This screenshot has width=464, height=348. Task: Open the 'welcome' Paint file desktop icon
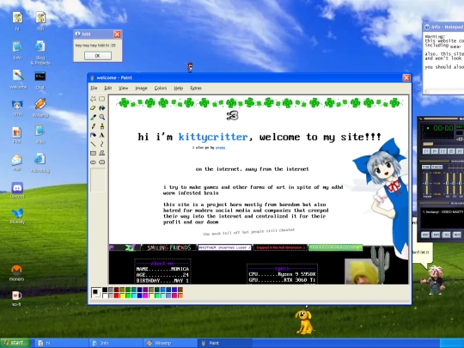(x=18, y=79)
